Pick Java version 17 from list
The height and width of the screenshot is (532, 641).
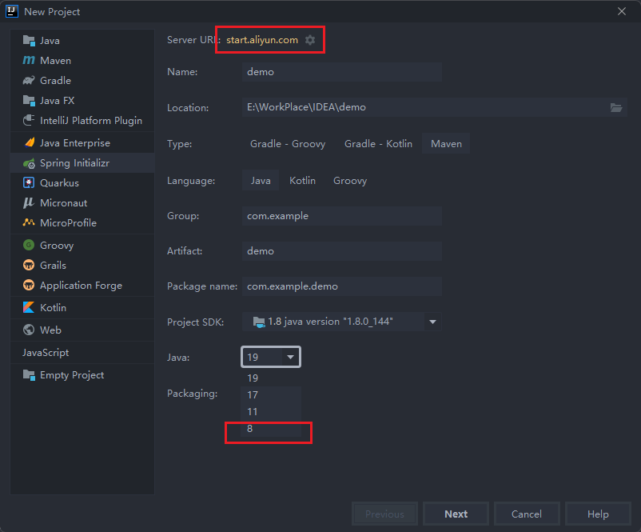point(271,395)
